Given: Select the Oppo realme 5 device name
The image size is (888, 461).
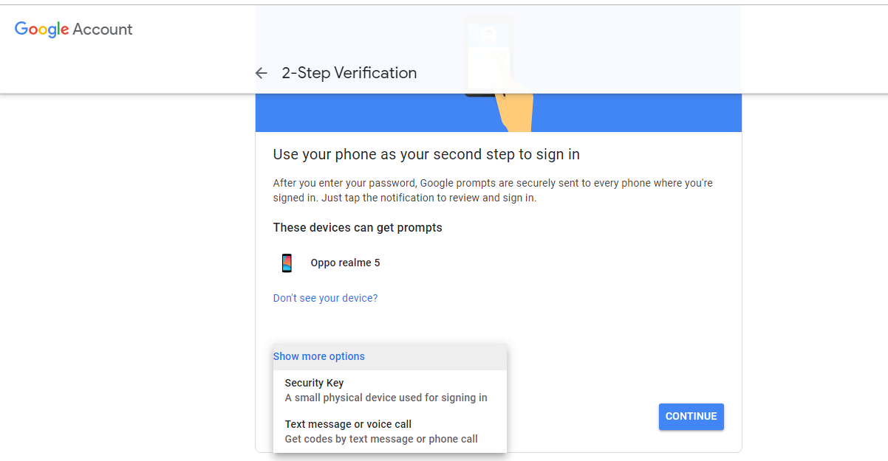Looking at the screenshot, I should 345,263.
